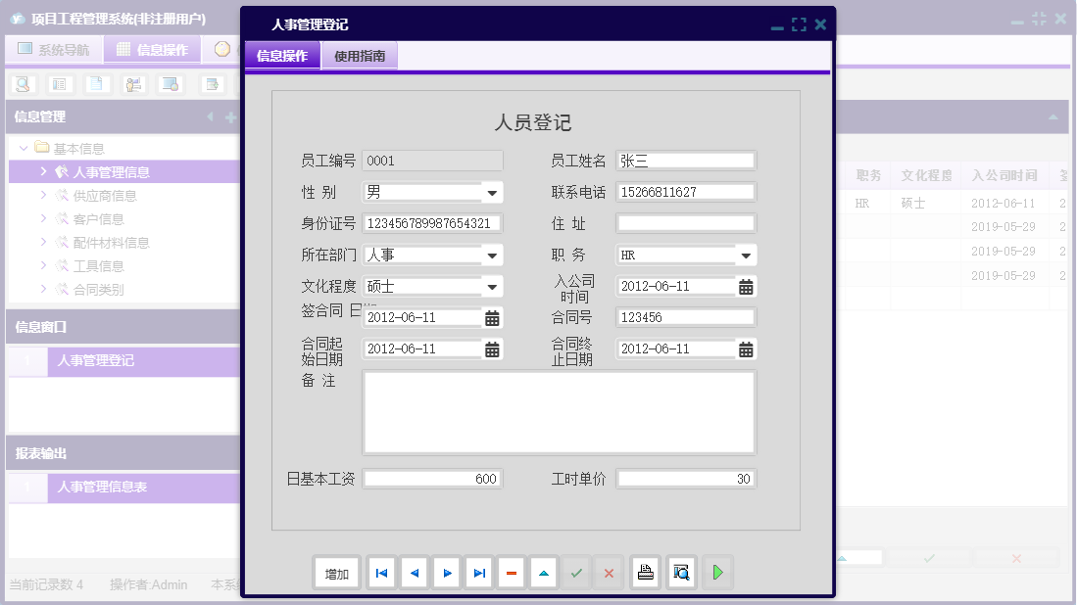This screenshot has height=605, width=1077.
Task: Go to the previous record
Action: click(414, 573)
